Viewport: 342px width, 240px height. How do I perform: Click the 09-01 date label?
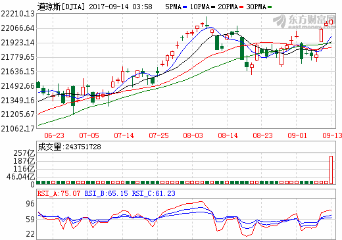tap(297, 135)
